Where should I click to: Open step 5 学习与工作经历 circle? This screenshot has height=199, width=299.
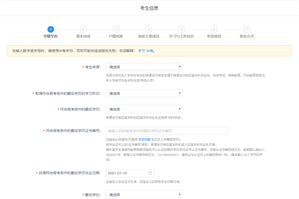pos(181,29)
